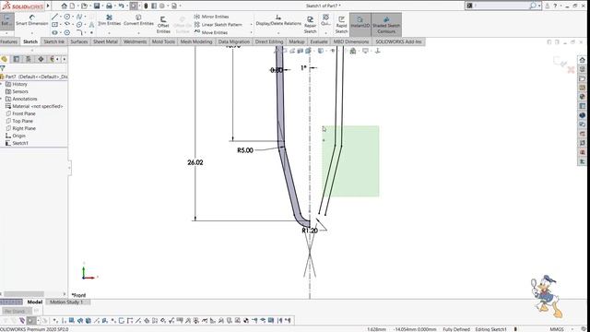Select Motion Study 1 tab

66,302
